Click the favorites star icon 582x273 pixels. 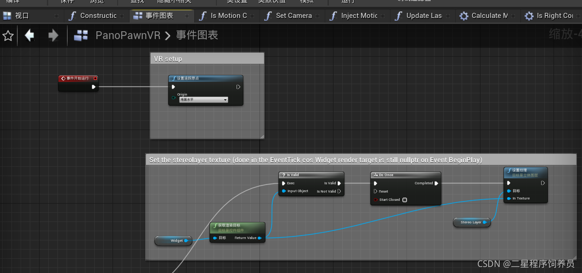pos(8,36)
